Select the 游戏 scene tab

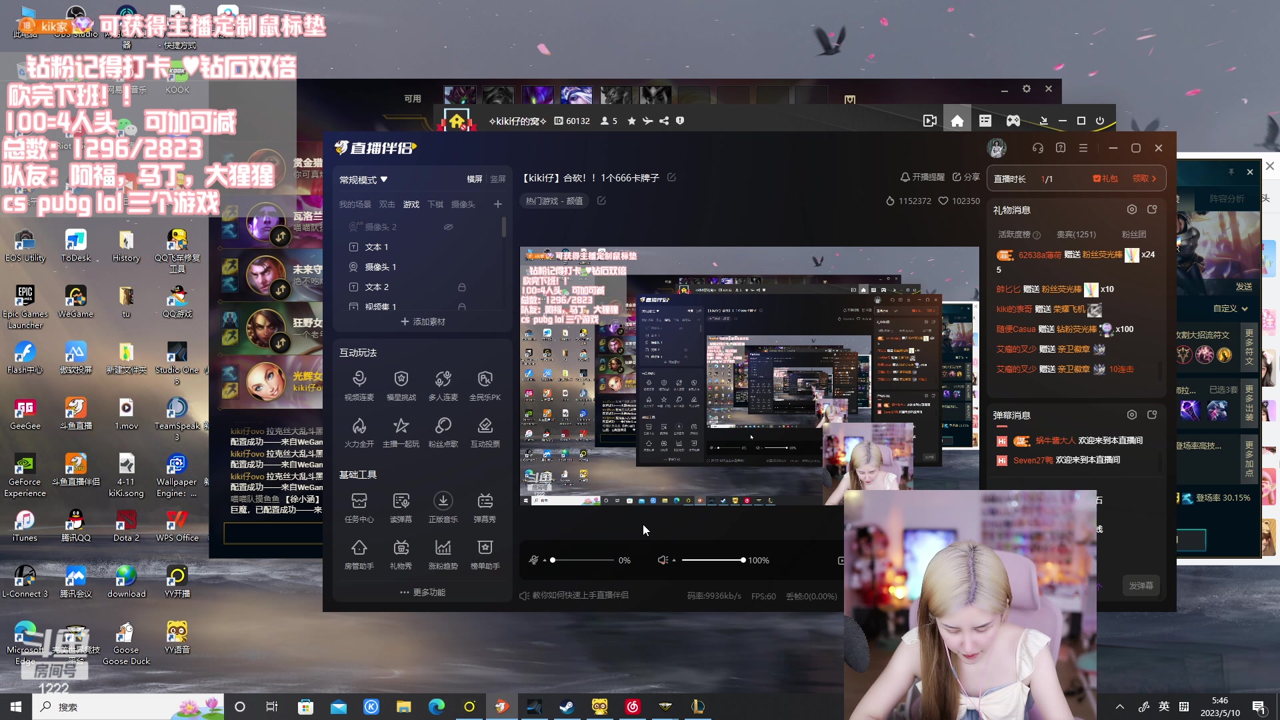point(411,205)
